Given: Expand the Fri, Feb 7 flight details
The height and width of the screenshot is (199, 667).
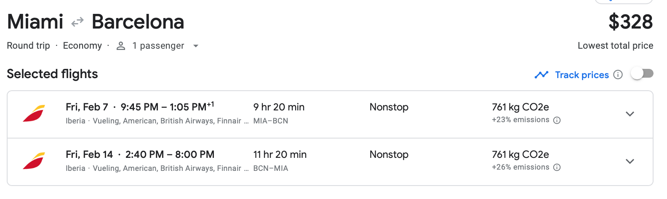Looking at the screenshot, I should (x=630, y=114).
